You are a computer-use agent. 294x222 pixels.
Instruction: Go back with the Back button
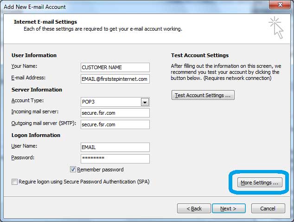tap(194, 209)
